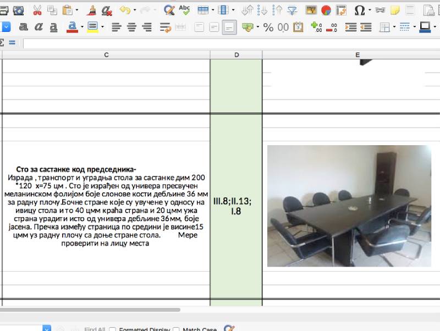
Task: Expand the borders style dropdown
Action: click(x=414, y=26)
